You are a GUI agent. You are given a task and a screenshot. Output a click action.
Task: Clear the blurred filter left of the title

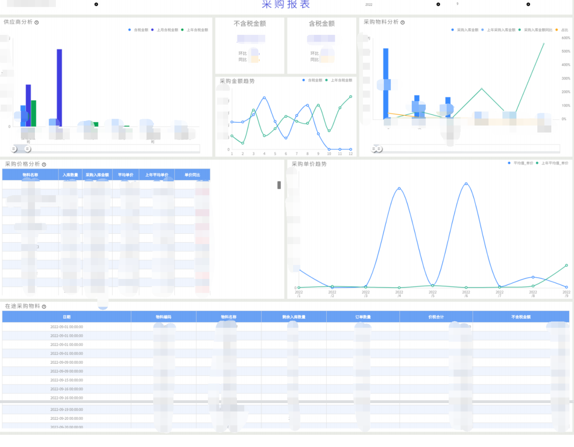(x=96, y=4)
